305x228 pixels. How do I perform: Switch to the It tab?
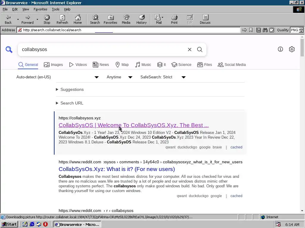pyautogui.click(x=161, y=64)
